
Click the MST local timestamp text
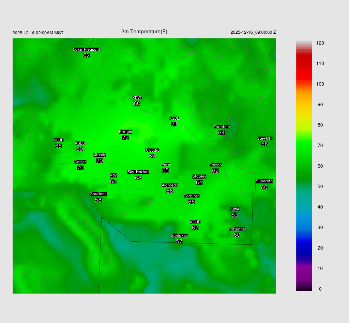point(38,33)
